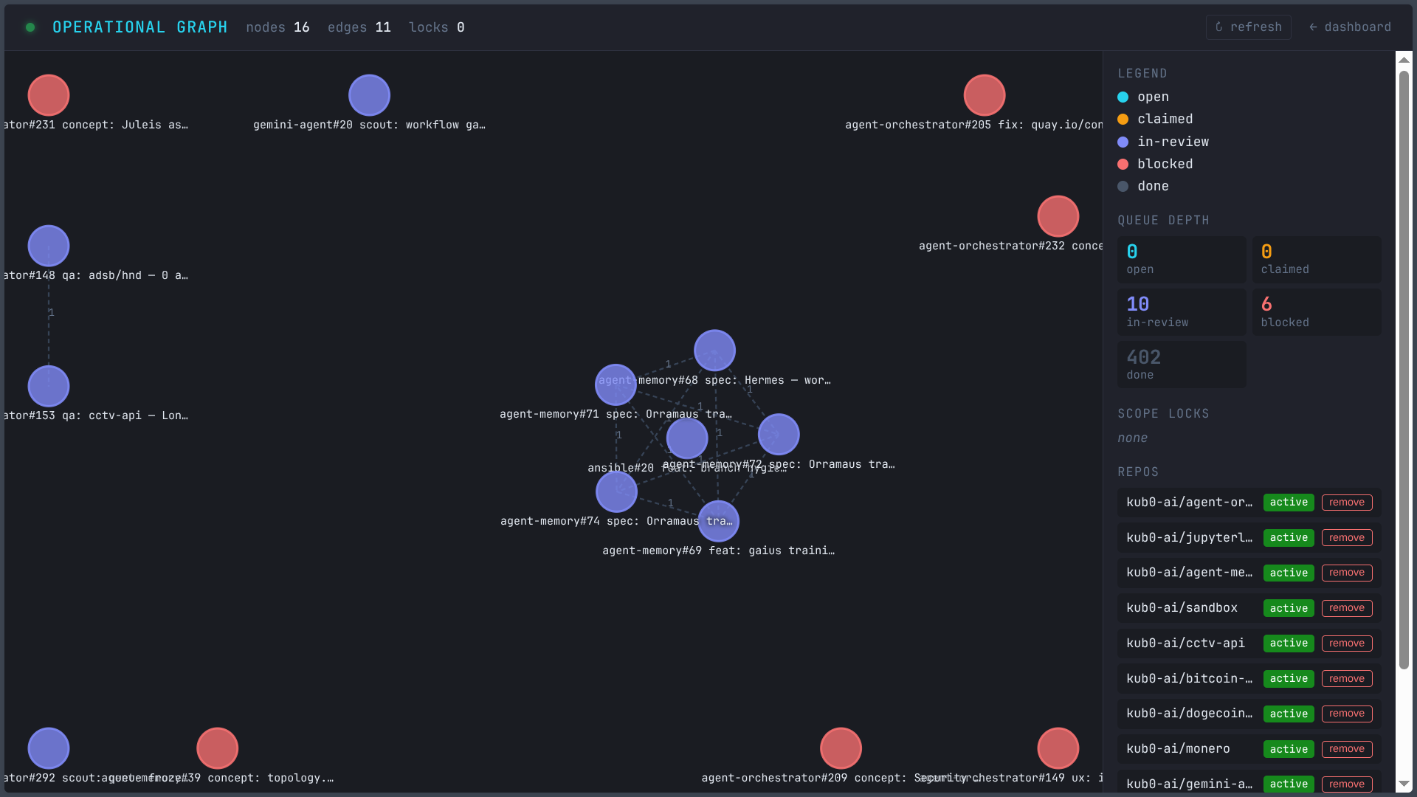This screenshot has height=797, width=1417.
Task: Click the in-review queue depth card
Action: pyautogui.click(x=1181, y=312)
